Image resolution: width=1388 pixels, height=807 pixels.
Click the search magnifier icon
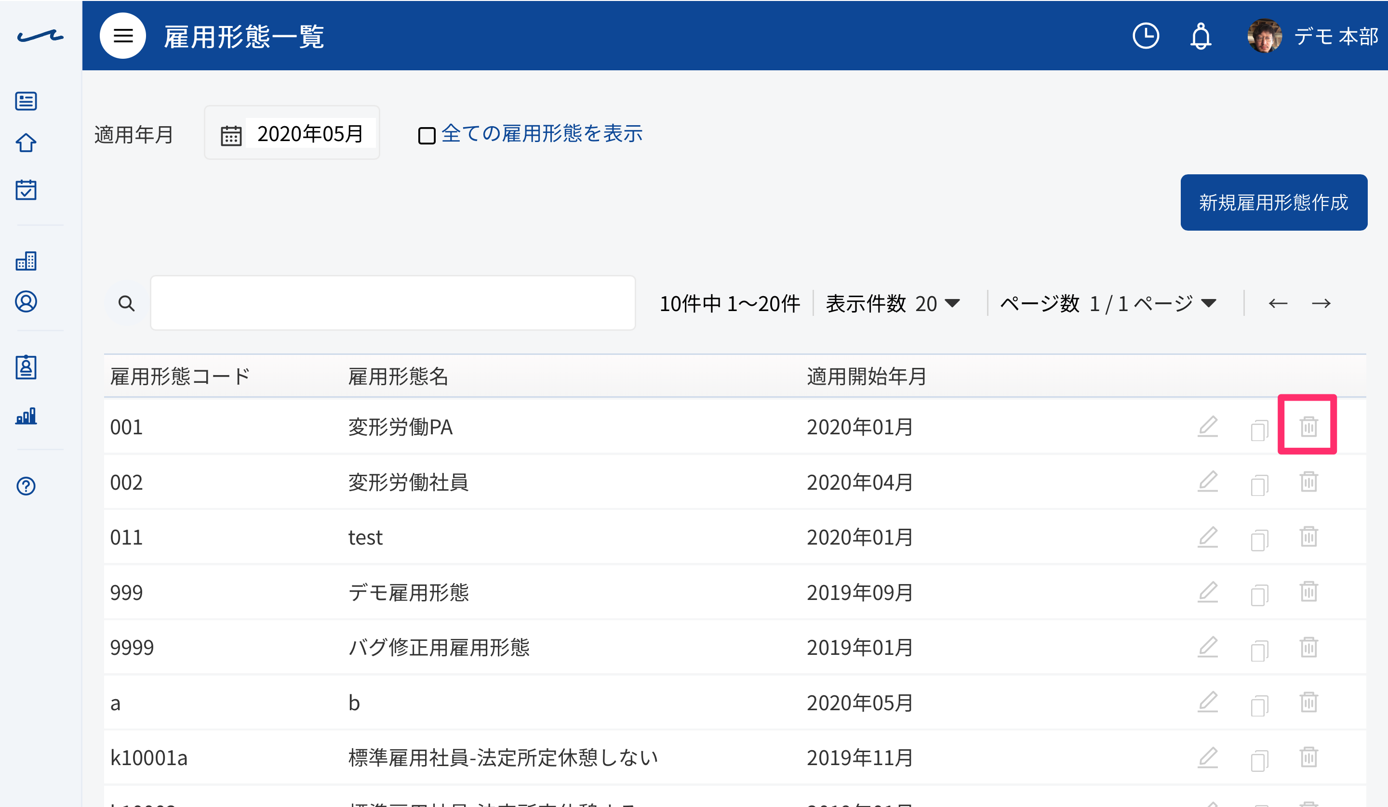126,303
